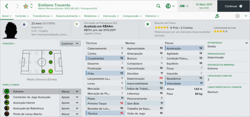Select the highlighted right attacking midfielder position dot

(x=51, y=71)
